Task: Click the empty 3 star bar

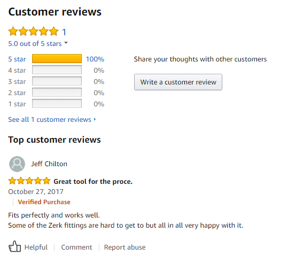Action: (x=57, y=81)
